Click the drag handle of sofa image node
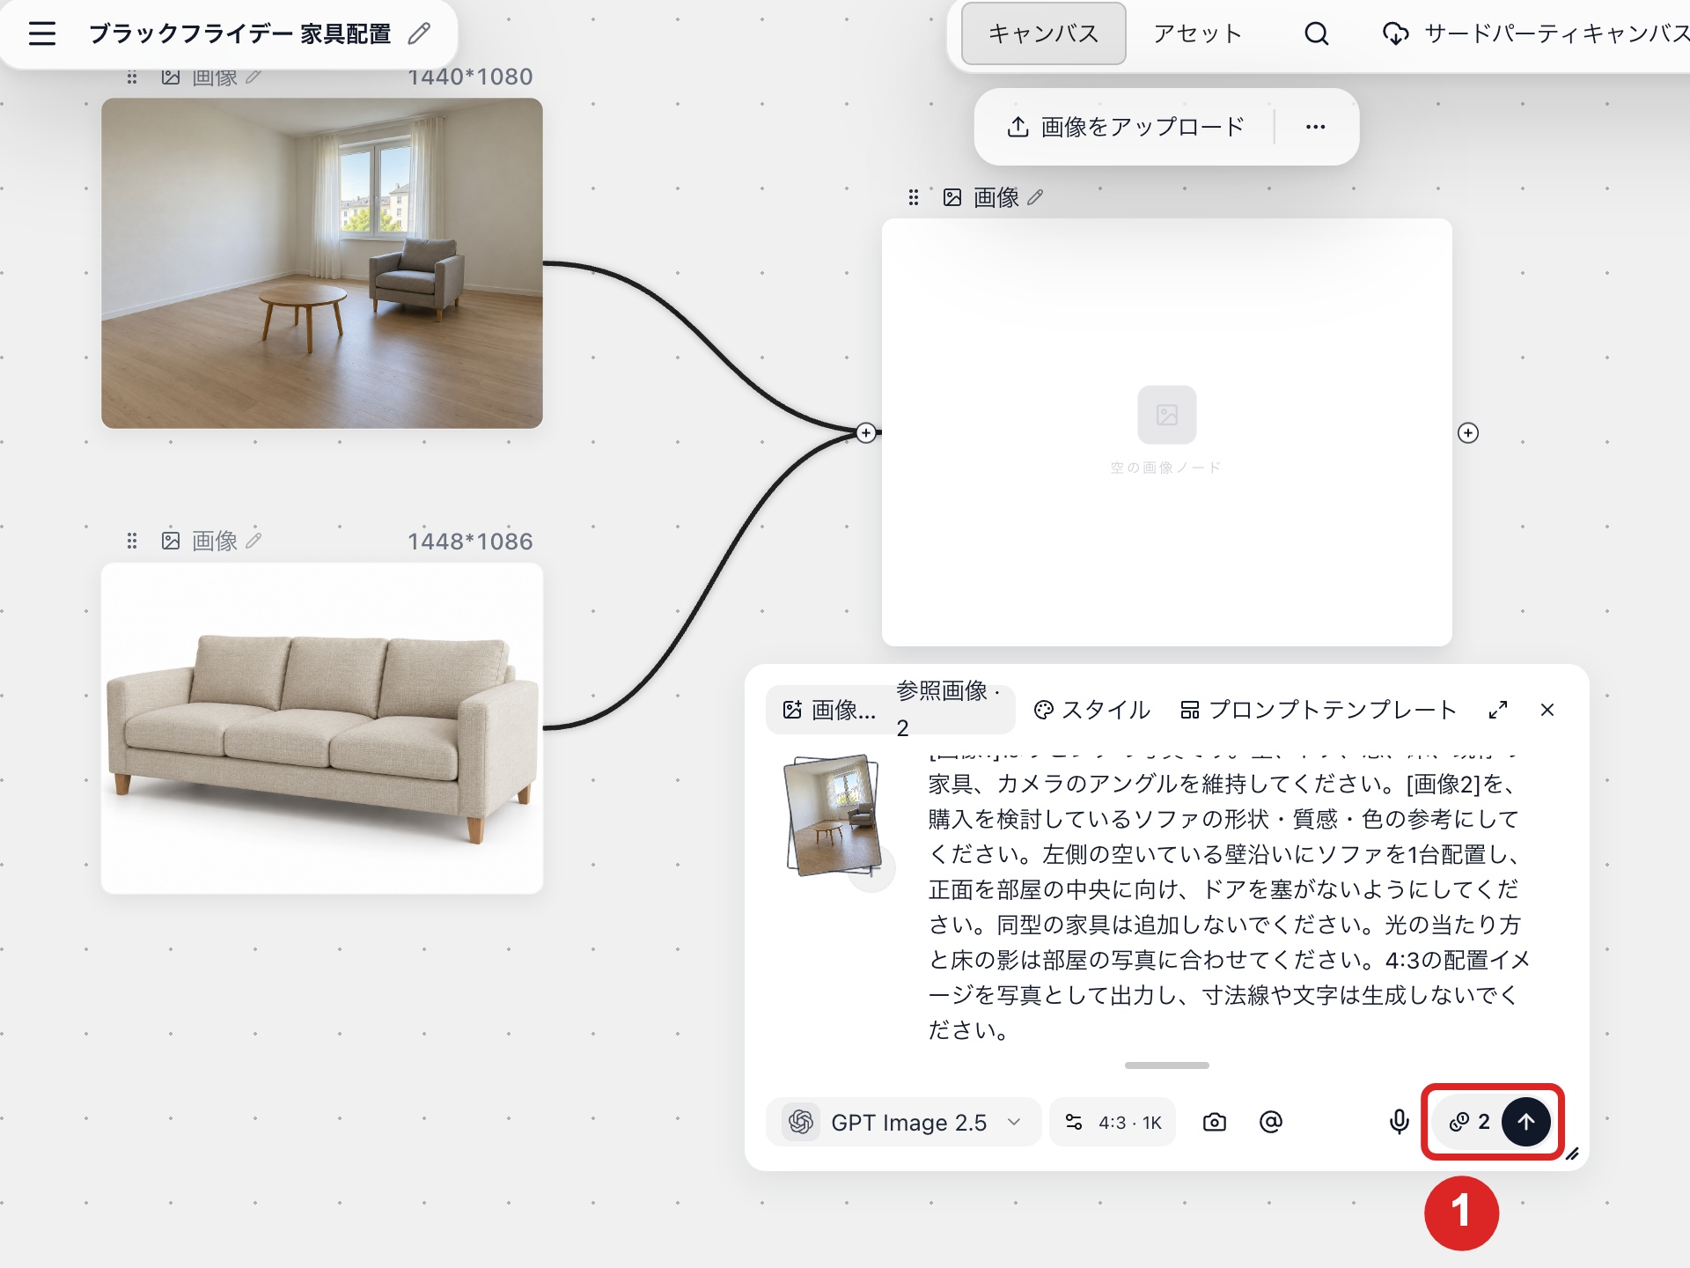Image resolution: width=1690 pixels, height=1268 pixels. click(x=132, y=541)
